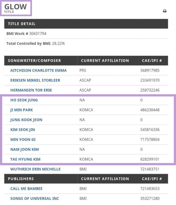Open TAE HYUNG KIM songwriter page

tap(25, 159)
